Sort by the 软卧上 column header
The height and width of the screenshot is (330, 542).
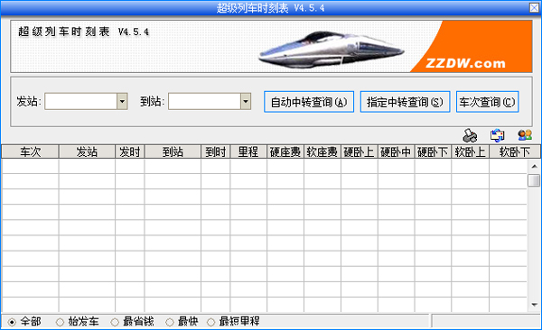(x=470, y=151)
